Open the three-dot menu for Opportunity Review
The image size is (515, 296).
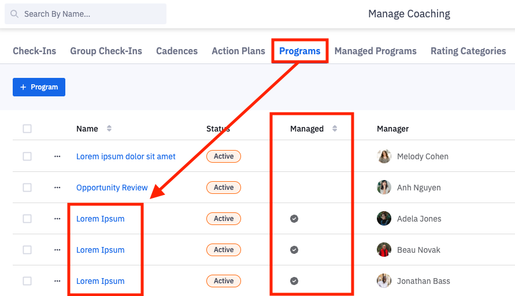point(57,188)
